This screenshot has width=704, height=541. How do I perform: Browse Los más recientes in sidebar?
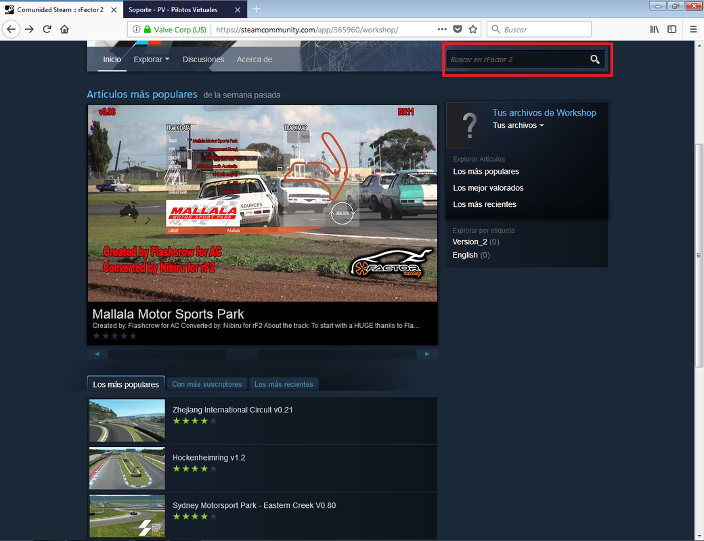(485, 204)
